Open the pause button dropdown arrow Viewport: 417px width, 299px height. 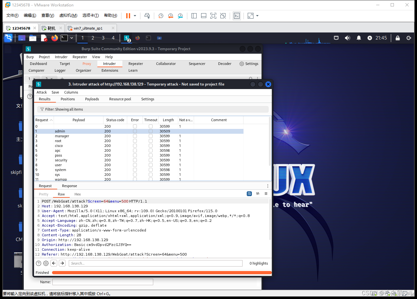(135, 16)
